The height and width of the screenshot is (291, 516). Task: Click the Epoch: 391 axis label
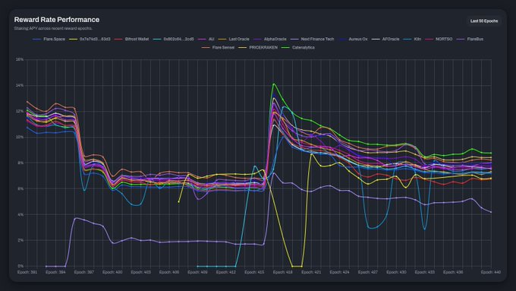pyautogui.click(x=27, y=272)
